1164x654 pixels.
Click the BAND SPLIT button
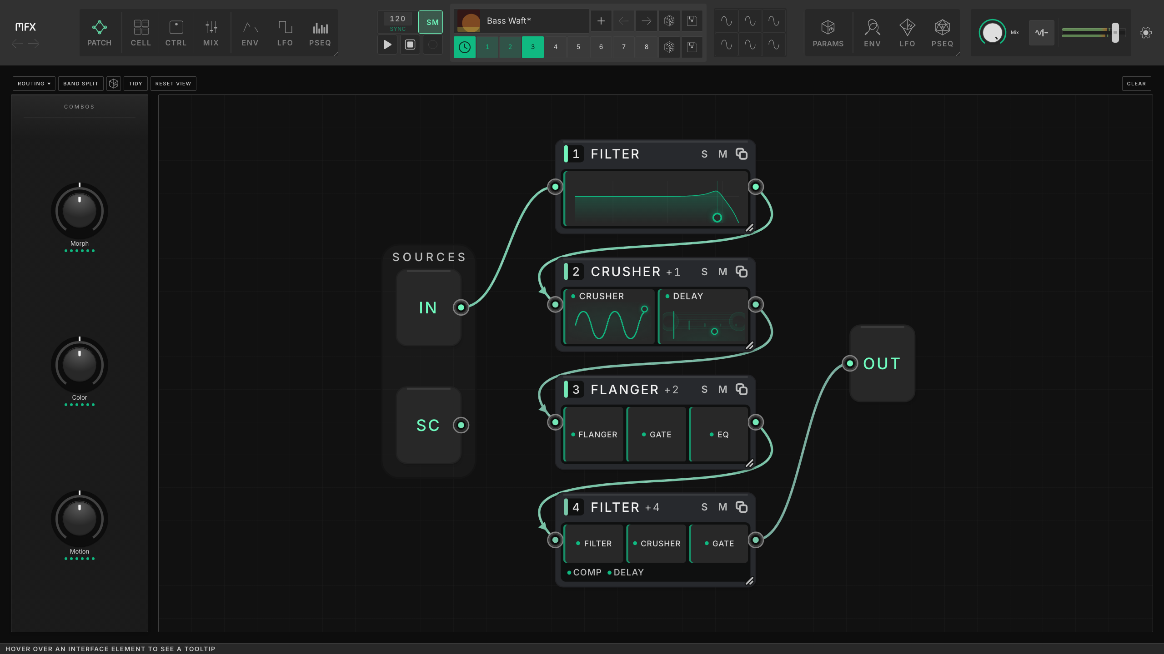click(81, 84)
